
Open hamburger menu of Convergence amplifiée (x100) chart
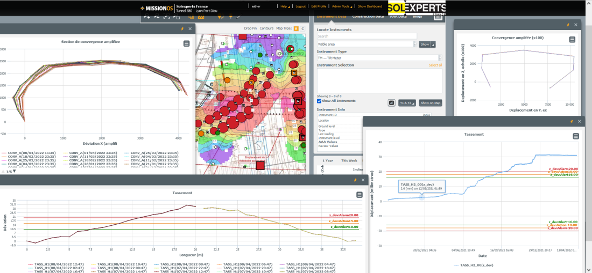pyautogui.click(x=573, y=40)
